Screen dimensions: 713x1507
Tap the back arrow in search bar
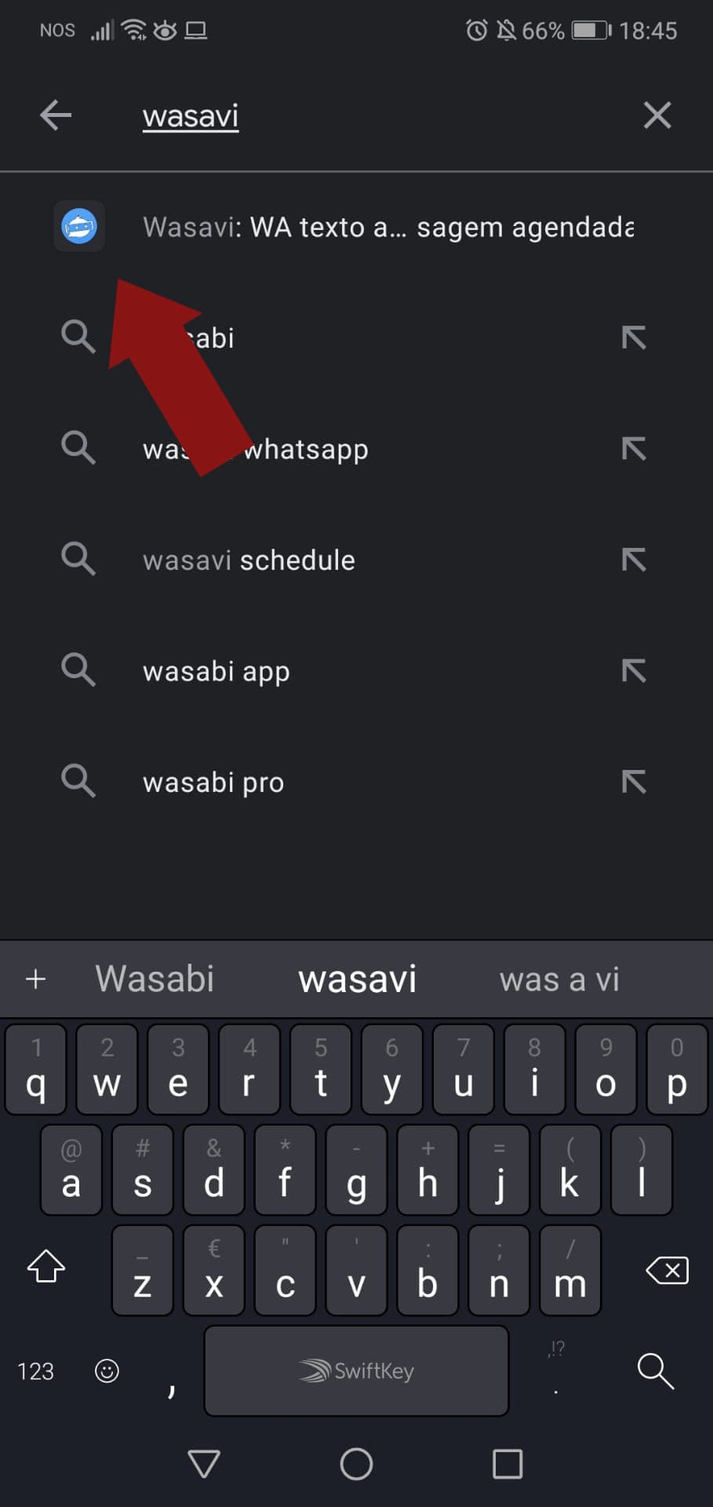tap(56, 115)
